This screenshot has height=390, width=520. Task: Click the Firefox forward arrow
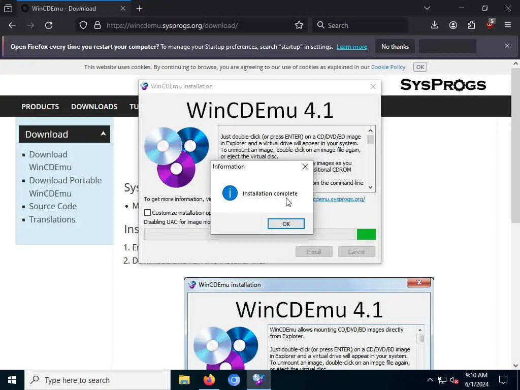tap(30, 25)
